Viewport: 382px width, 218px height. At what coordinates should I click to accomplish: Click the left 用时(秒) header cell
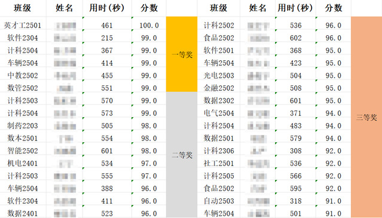107,8
